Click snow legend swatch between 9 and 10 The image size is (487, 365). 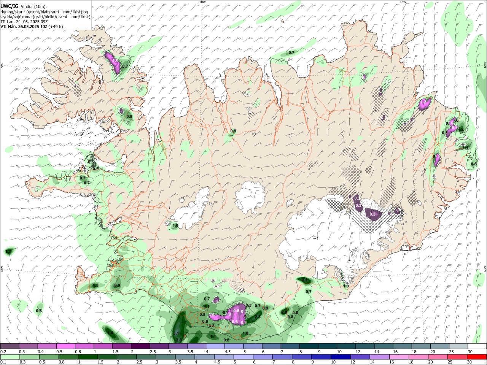(328, 346)
